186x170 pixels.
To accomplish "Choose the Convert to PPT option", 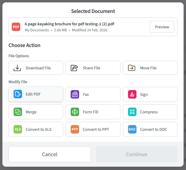I will click(x=96, y=129).
